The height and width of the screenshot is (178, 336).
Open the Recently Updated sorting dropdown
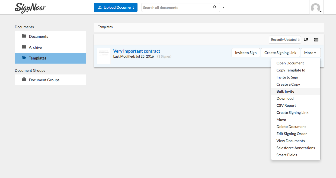coord(284,39)
